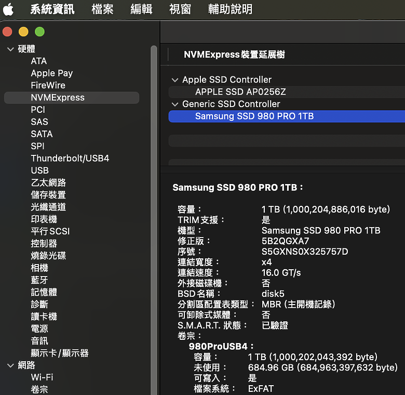Select USB in sidebar
Viewport: 405px width, 395px height.
[x=40, y=170]
